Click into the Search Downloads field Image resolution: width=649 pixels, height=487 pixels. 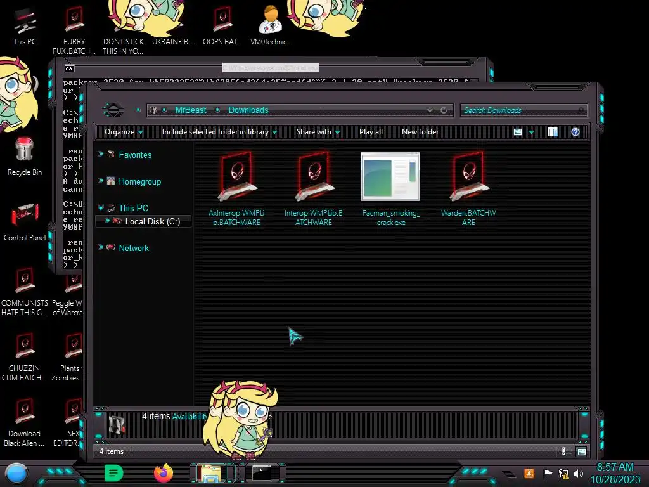point(524,110)
